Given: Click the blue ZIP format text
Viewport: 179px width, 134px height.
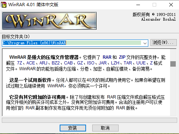Looking at the screenshot, I should (122, 57).
